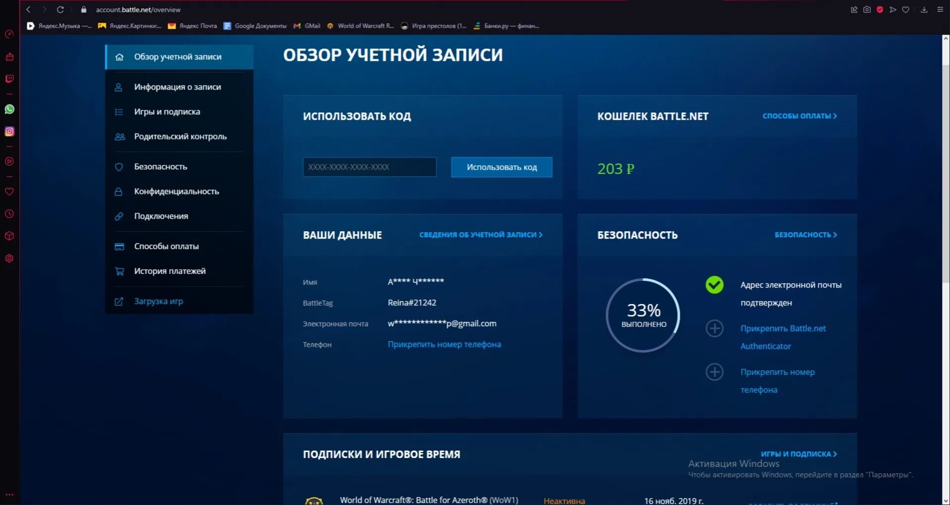Viewport: 950px width, 505px height.
Task: Reload the current page
Action: click(x=60, y=9)
